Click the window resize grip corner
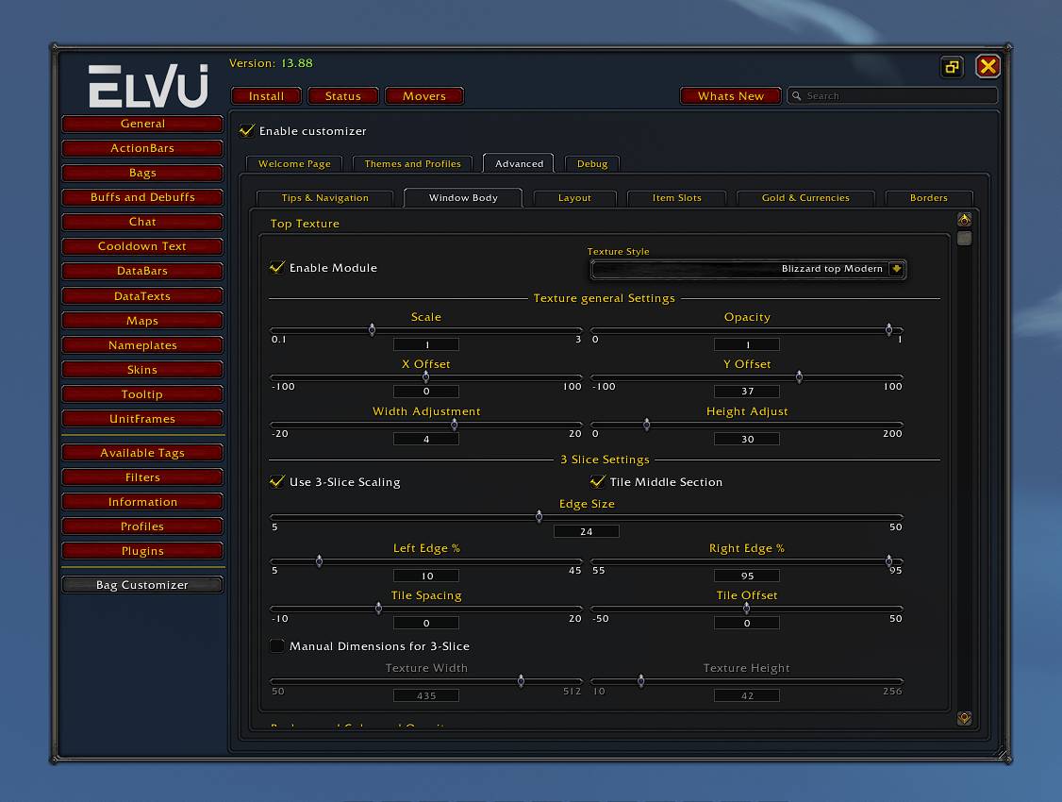Image resolution: width=1062 pixels, height=802 pixels. click(1003, 752)
